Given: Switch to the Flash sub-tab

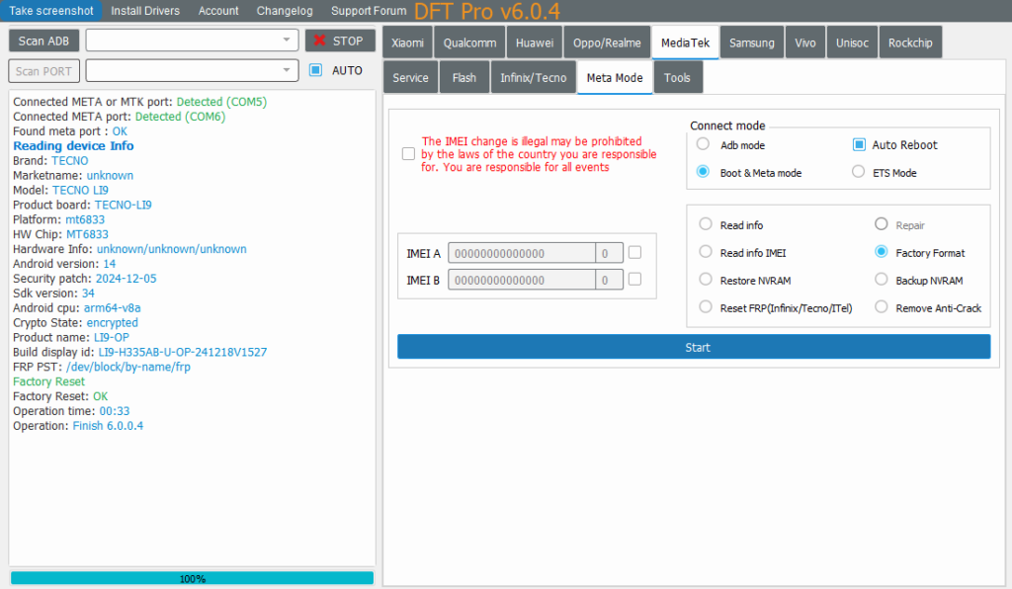Looking at the screenshot, I should (464, 77).
